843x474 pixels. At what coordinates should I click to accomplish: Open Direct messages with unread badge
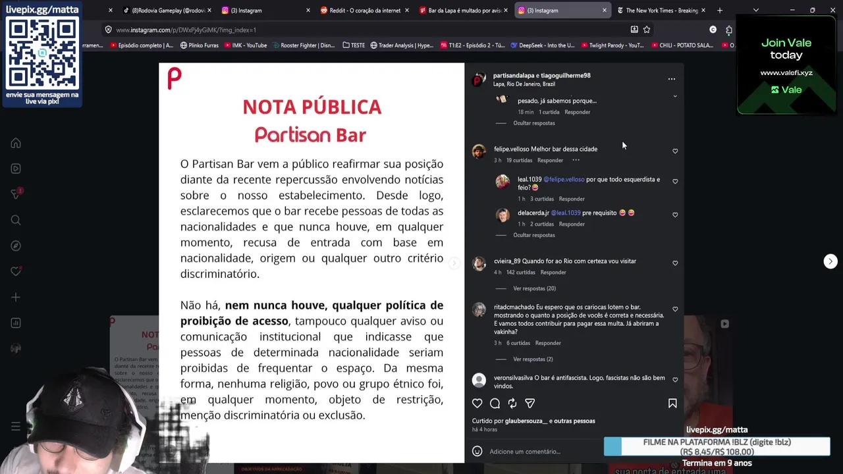tap(16, 194)
